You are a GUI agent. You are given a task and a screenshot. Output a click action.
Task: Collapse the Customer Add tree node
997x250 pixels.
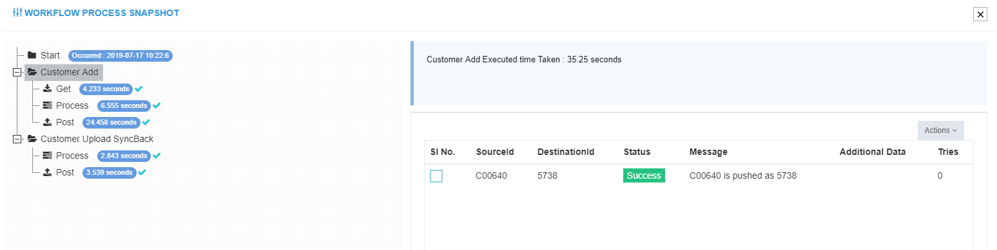click(17, 72)
